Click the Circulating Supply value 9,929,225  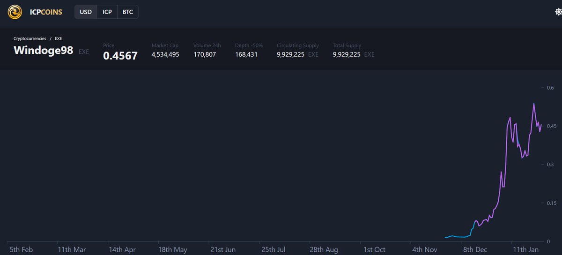click(291, 54)
